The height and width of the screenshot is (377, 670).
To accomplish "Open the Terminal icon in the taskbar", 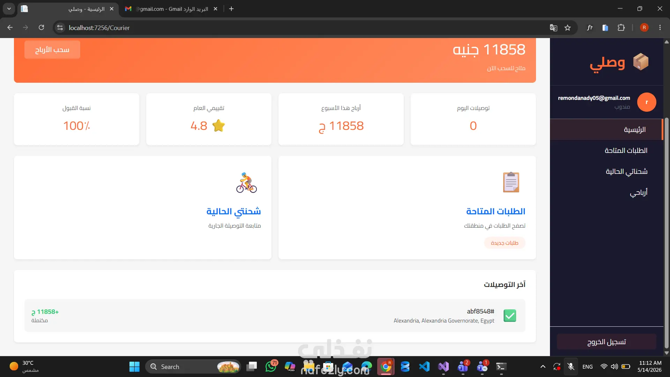I will [501, 367].
